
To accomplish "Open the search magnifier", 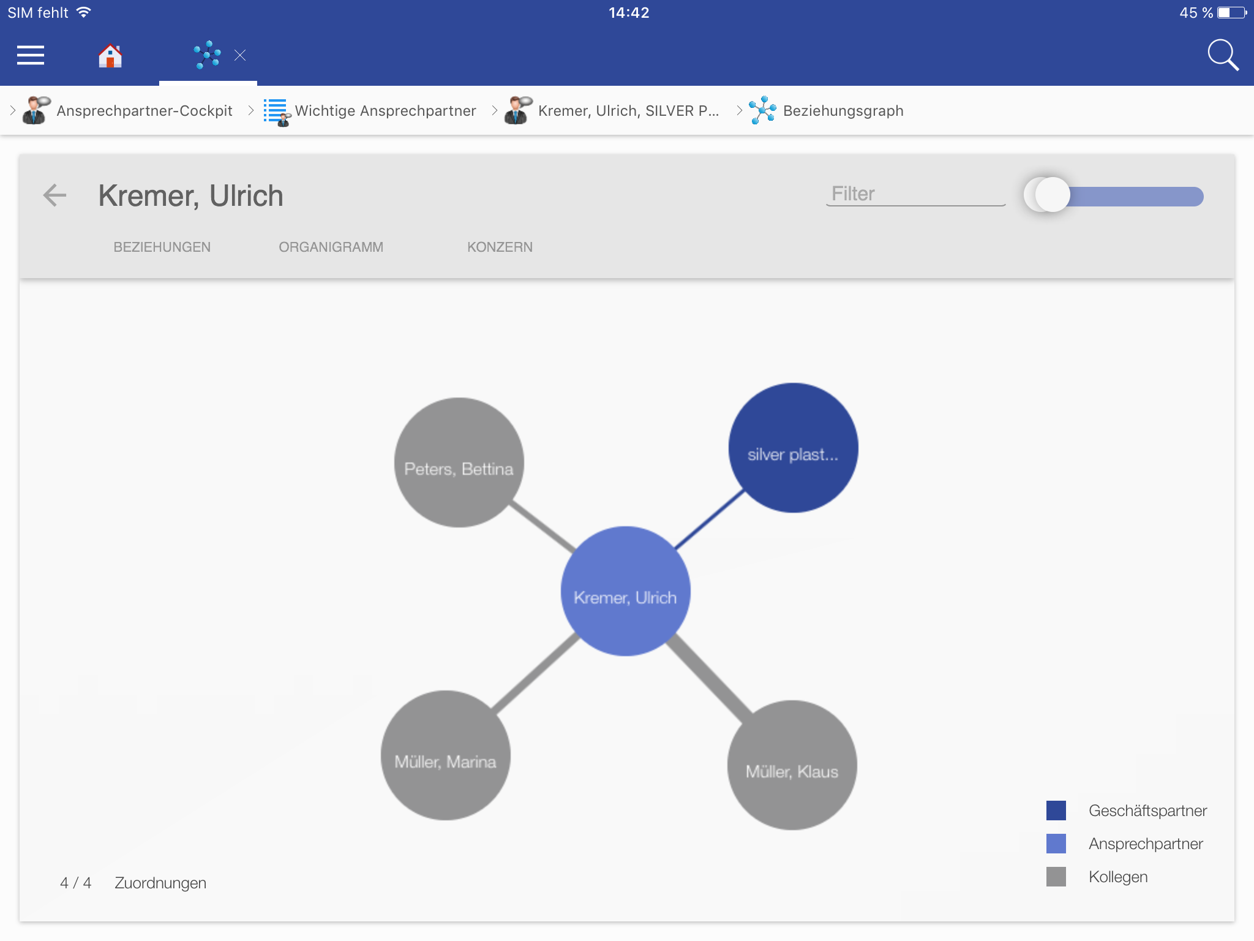I will pyautogui.click(x=1223, y=55).
